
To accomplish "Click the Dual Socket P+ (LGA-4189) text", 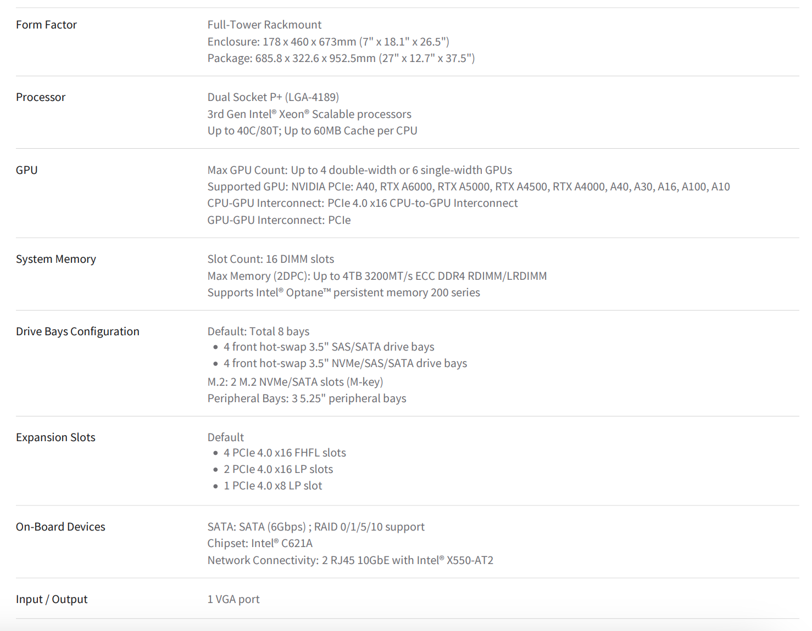I will coord(273,97).
